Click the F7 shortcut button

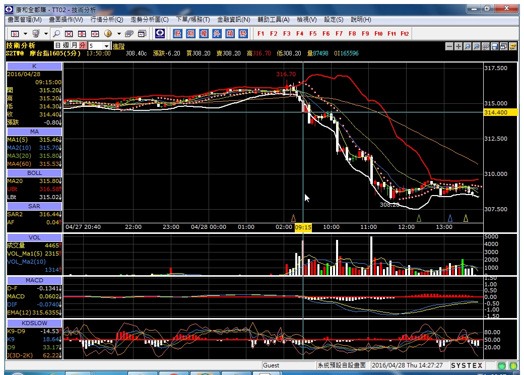point(339,33)
